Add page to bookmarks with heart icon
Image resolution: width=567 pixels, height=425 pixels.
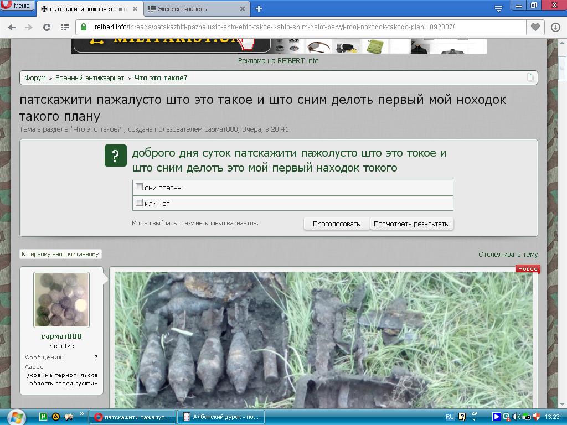pos(535,27)
